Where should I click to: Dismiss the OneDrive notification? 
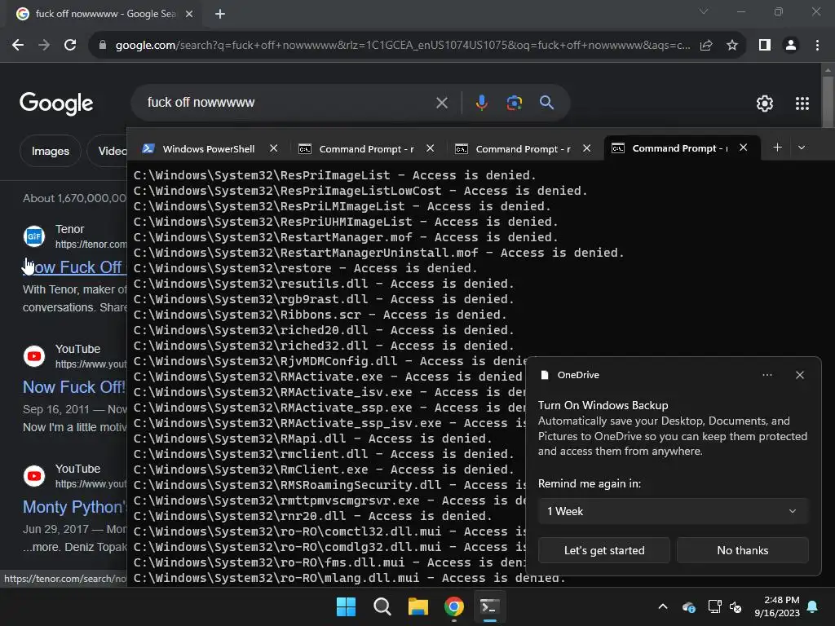coord(800,375)
